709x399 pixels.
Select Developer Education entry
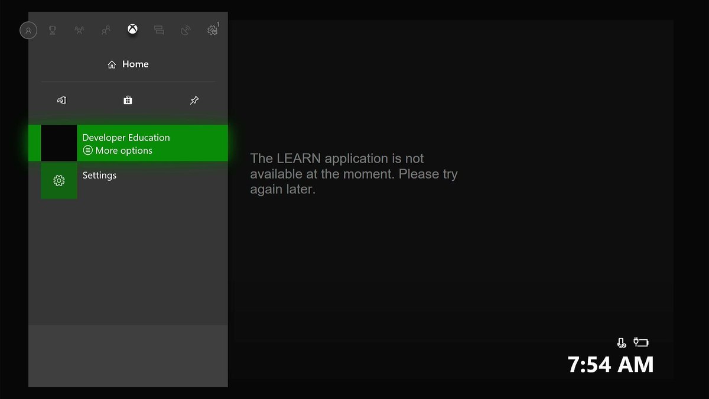pyautogui.click(x=128, y=143)
